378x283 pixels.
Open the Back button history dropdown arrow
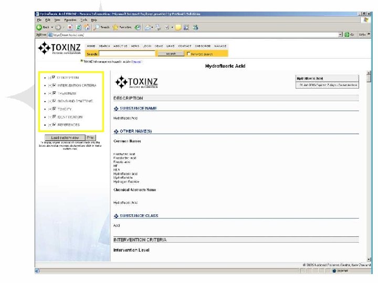(x=52, y=27)
